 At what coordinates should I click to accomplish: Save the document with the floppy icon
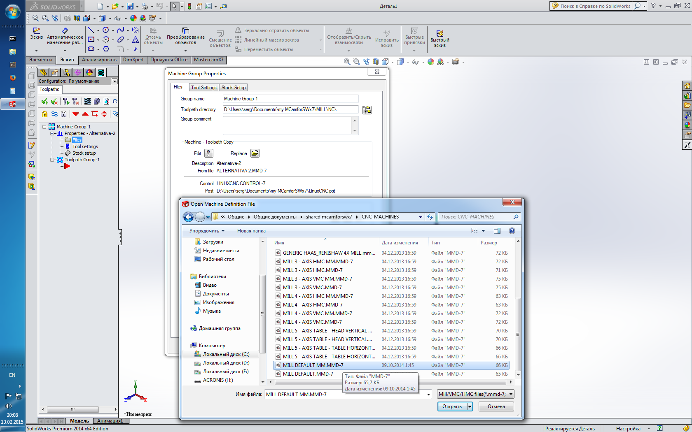click(x=130, y=6)
